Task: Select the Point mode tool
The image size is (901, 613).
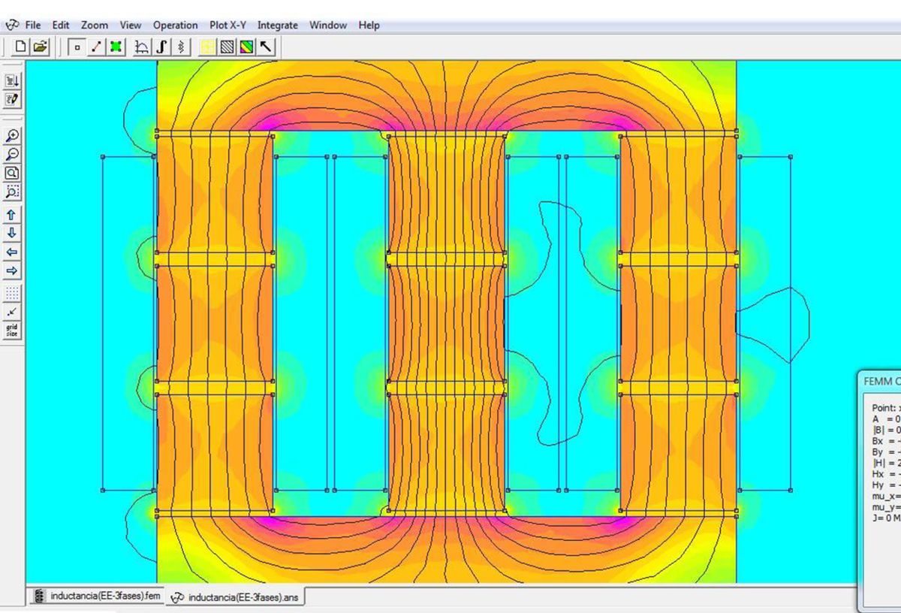Action: 77,47
